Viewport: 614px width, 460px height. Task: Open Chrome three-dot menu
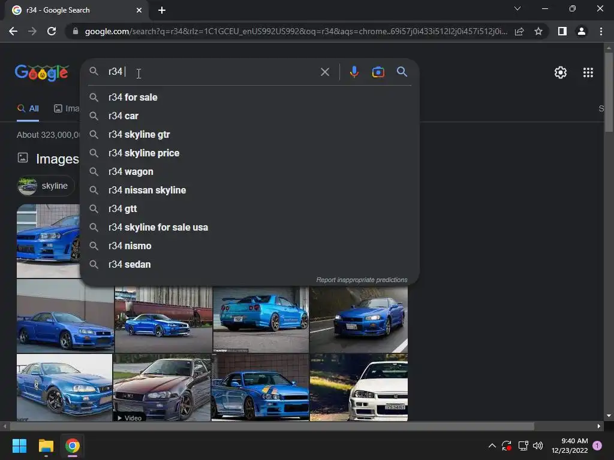601,31
